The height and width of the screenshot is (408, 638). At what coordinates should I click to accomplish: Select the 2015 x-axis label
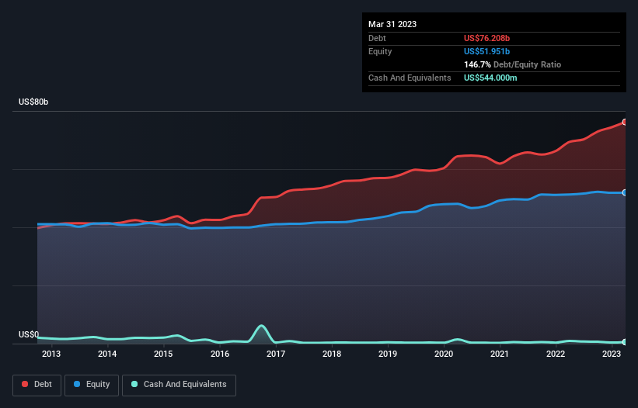click(x=163, y=354)
